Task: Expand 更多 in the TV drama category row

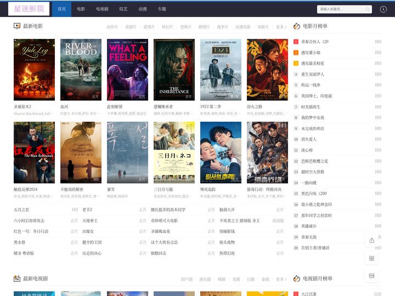Action: [281, 280]
